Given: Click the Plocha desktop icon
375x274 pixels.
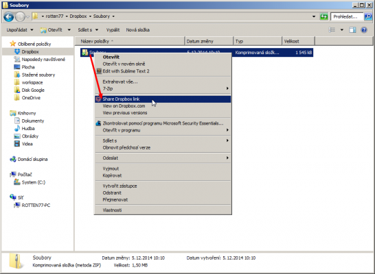Looking at the screenshot, I should (x=17, y=67).
